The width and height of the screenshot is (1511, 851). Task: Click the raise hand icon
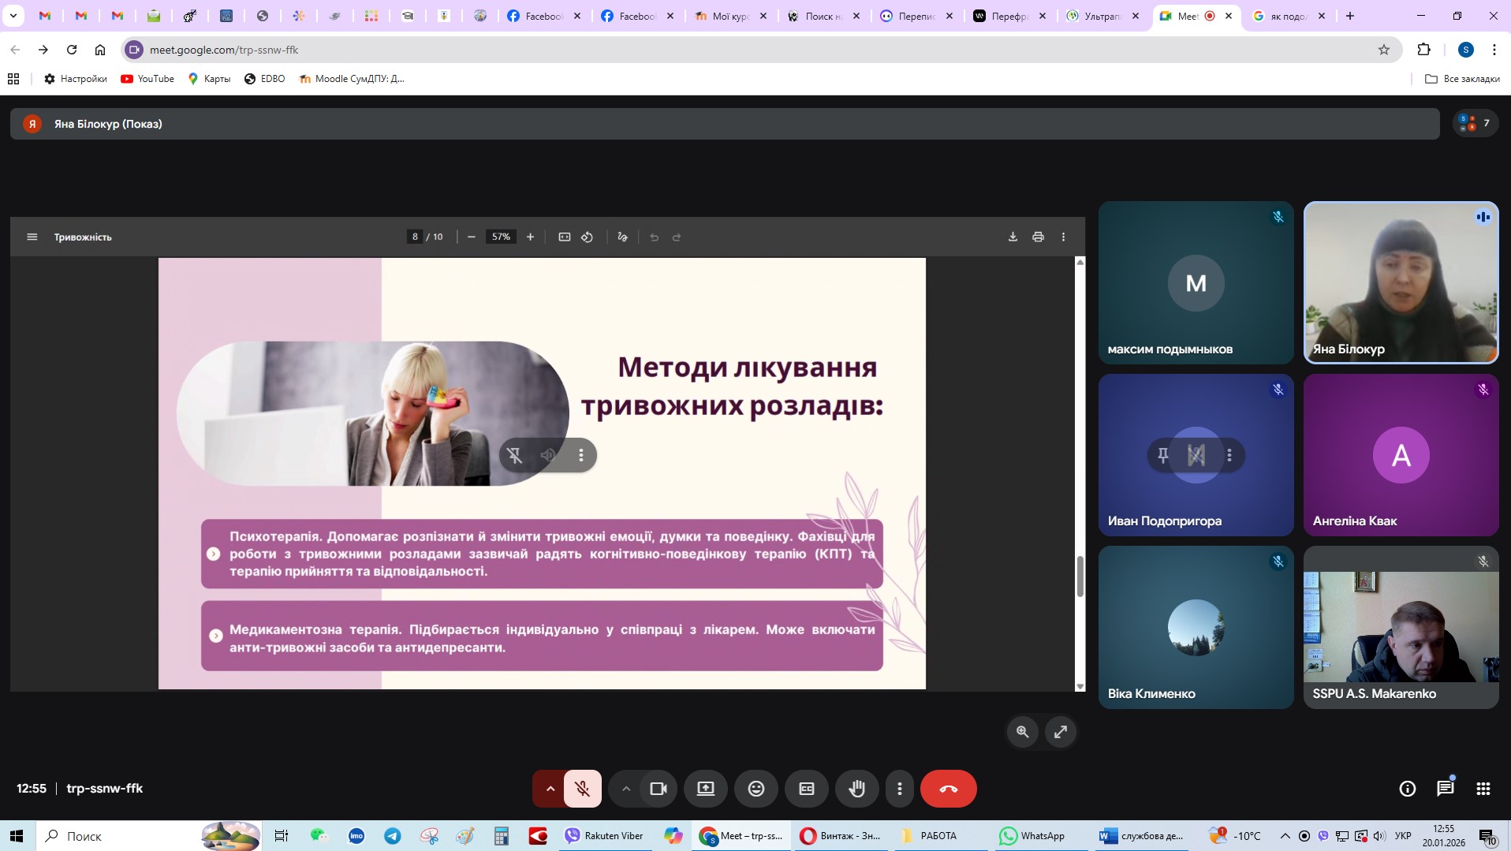point(856,789)
